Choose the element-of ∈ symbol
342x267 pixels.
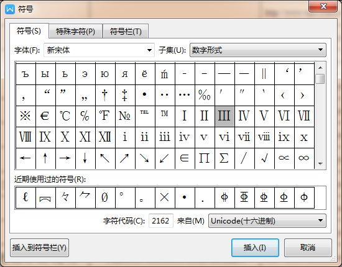[x=185, y=158]
